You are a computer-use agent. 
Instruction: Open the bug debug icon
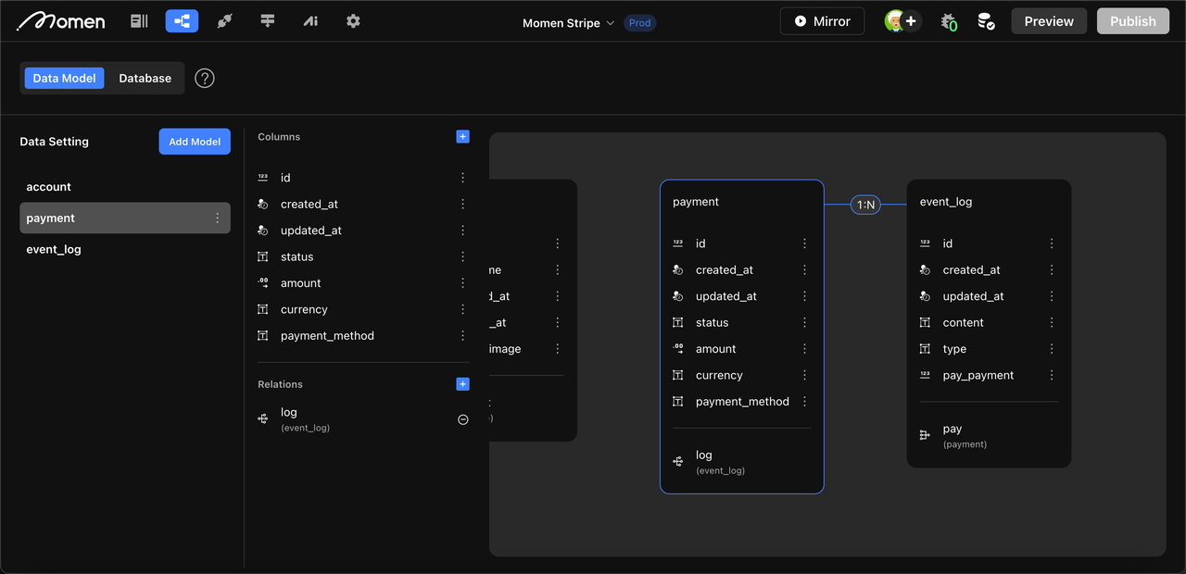948,21
